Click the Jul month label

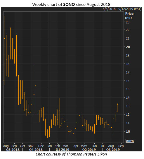coord(103,146)
